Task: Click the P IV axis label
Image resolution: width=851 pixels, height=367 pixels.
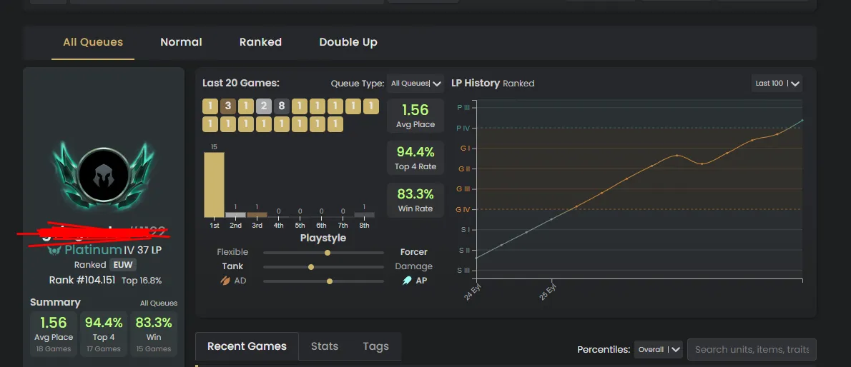Action: [x=463, y=128]
